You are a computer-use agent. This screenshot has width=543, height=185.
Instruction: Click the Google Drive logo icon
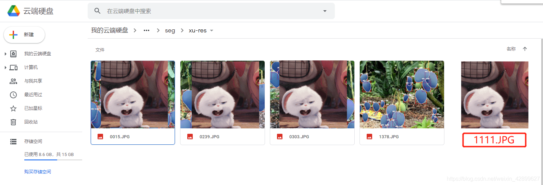tap(14, 11)
